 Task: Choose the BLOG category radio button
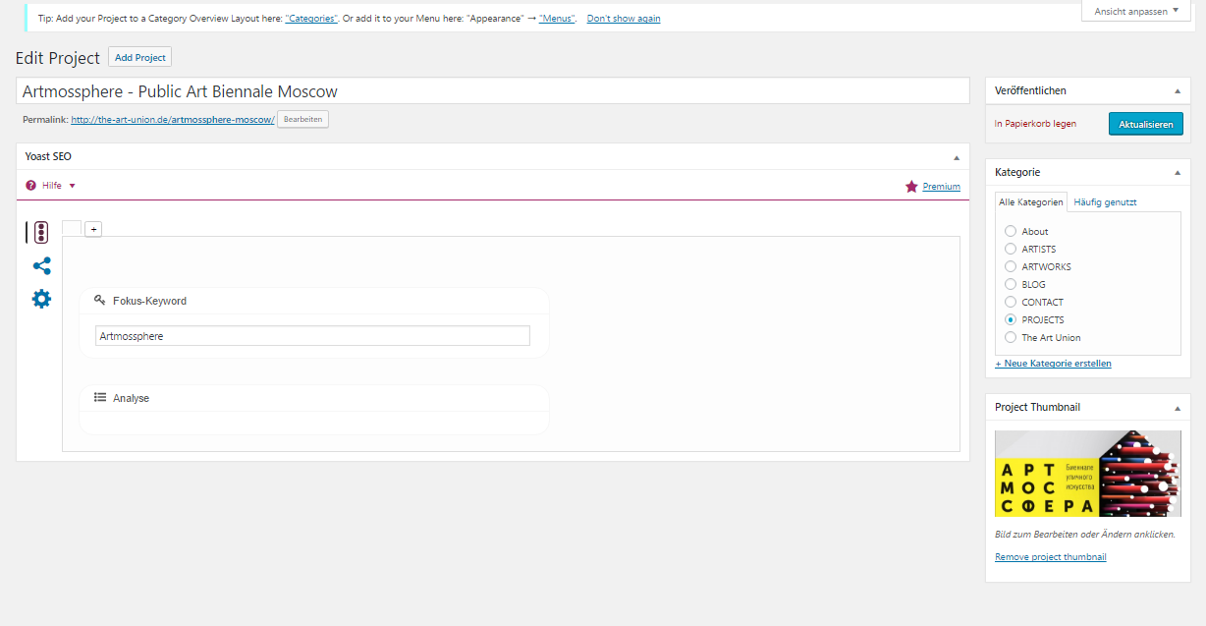1011,285
